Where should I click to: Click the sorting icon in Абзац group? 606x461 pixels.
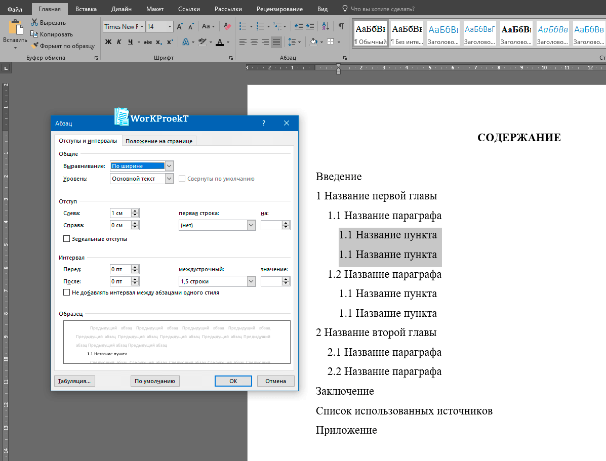(326, 26)
